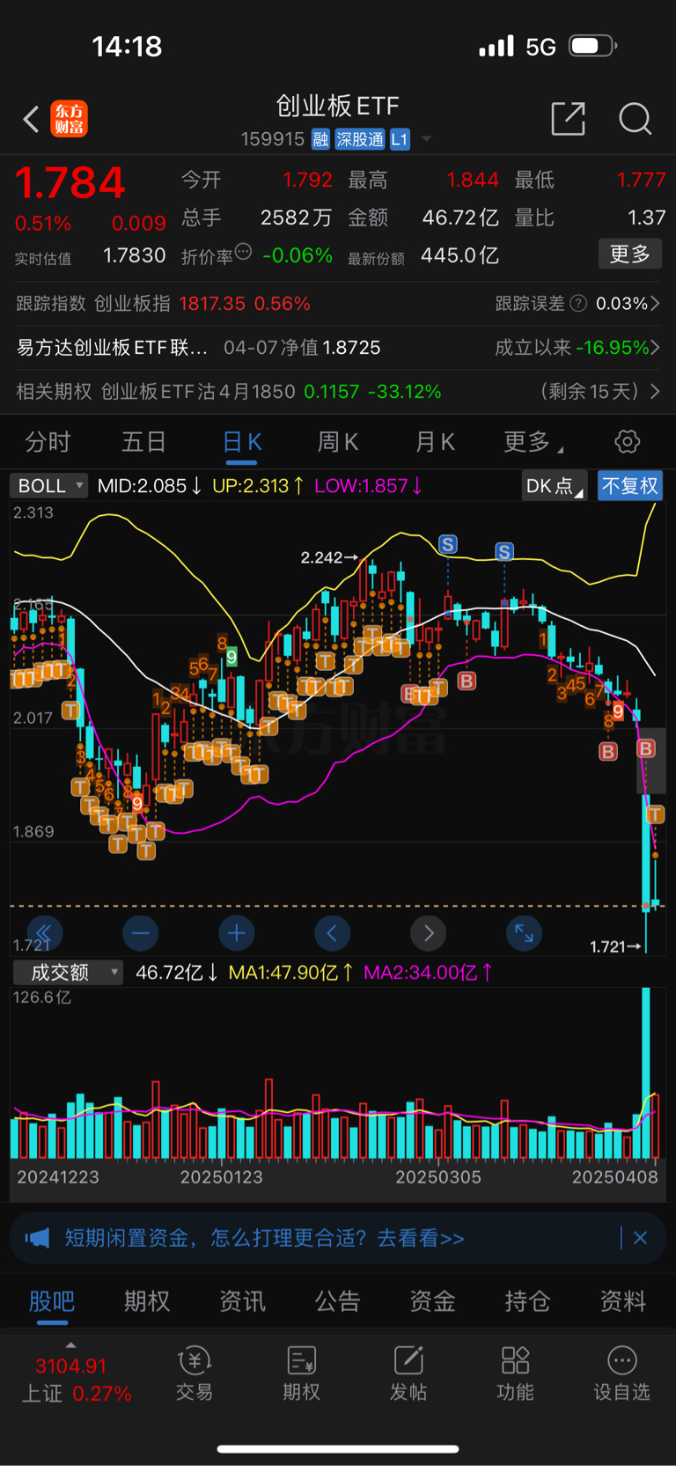Zoom in chart with plus button
The width and height of the screenshot is (676, 1466).
click(237, 933)
